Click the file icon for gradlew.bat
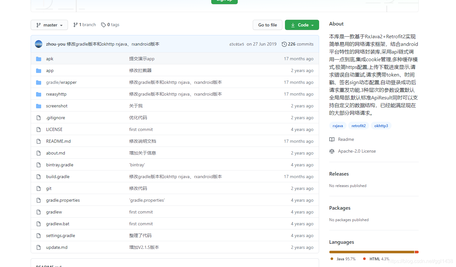 click(39, 224)
